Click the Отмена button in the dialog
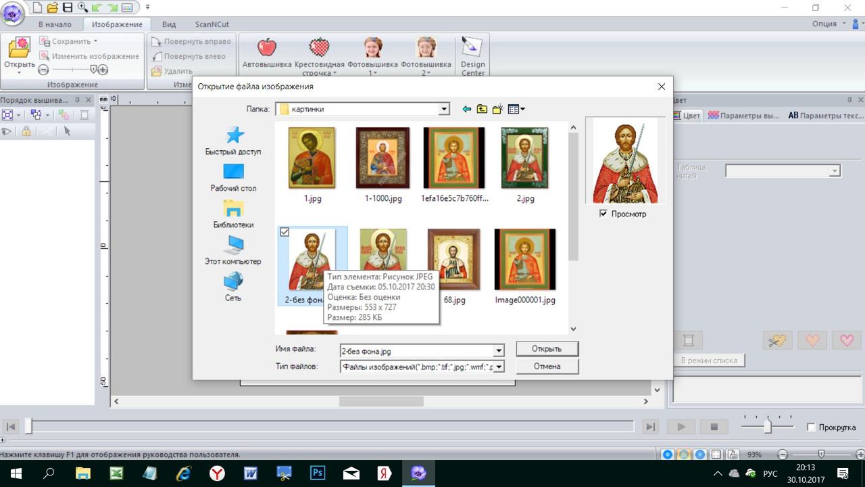This screenshot has height=487, width=865. [547, 366]
